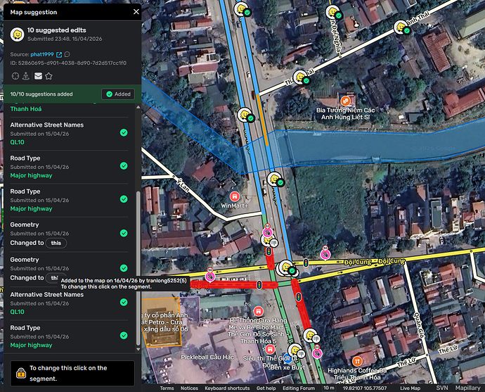Open the Editing Forum footer link

coord(299,388)
